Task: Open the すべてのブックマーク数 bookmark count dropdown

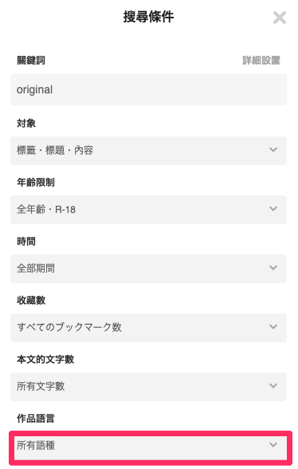Action: [148, 328]
